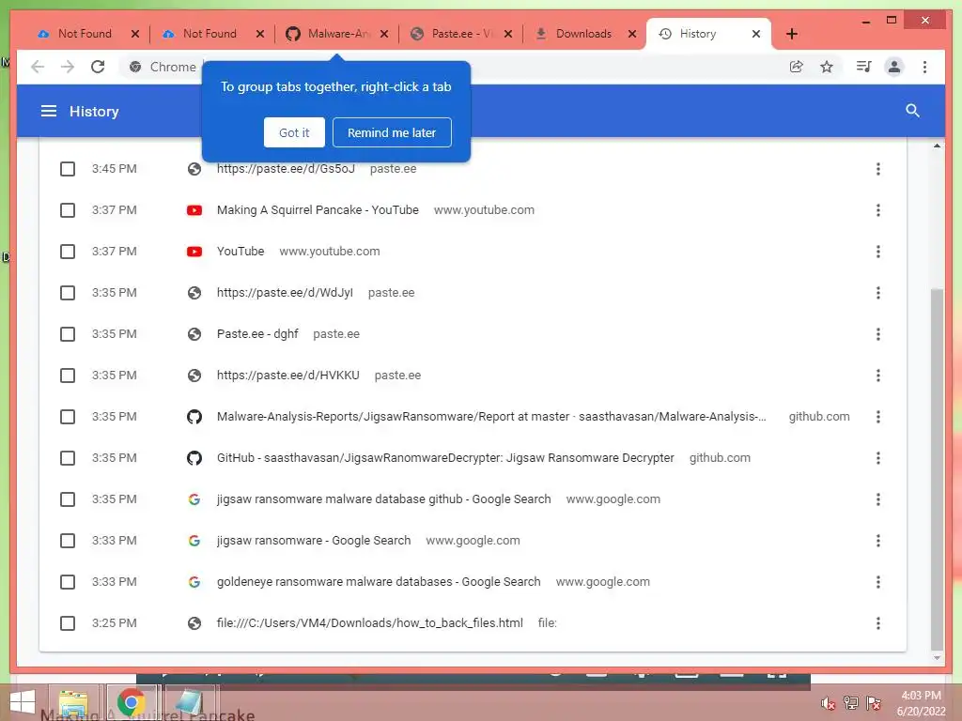Select checkbox for jigsaw ransomware Google Search

pos(68,541)
